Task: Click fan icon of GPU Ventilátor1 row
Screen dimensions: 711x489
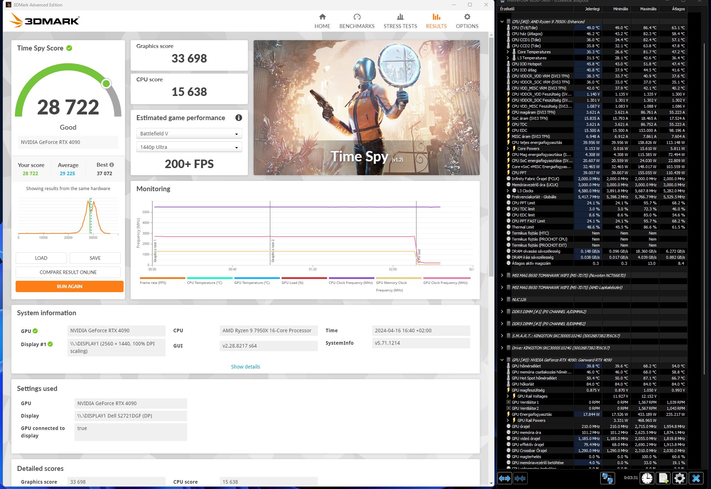Action: click(508, 402)
